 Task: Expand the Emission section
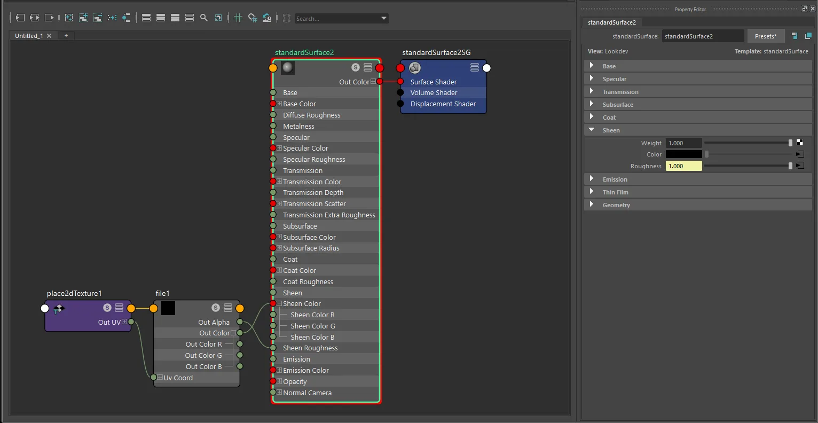pos(591,179)
